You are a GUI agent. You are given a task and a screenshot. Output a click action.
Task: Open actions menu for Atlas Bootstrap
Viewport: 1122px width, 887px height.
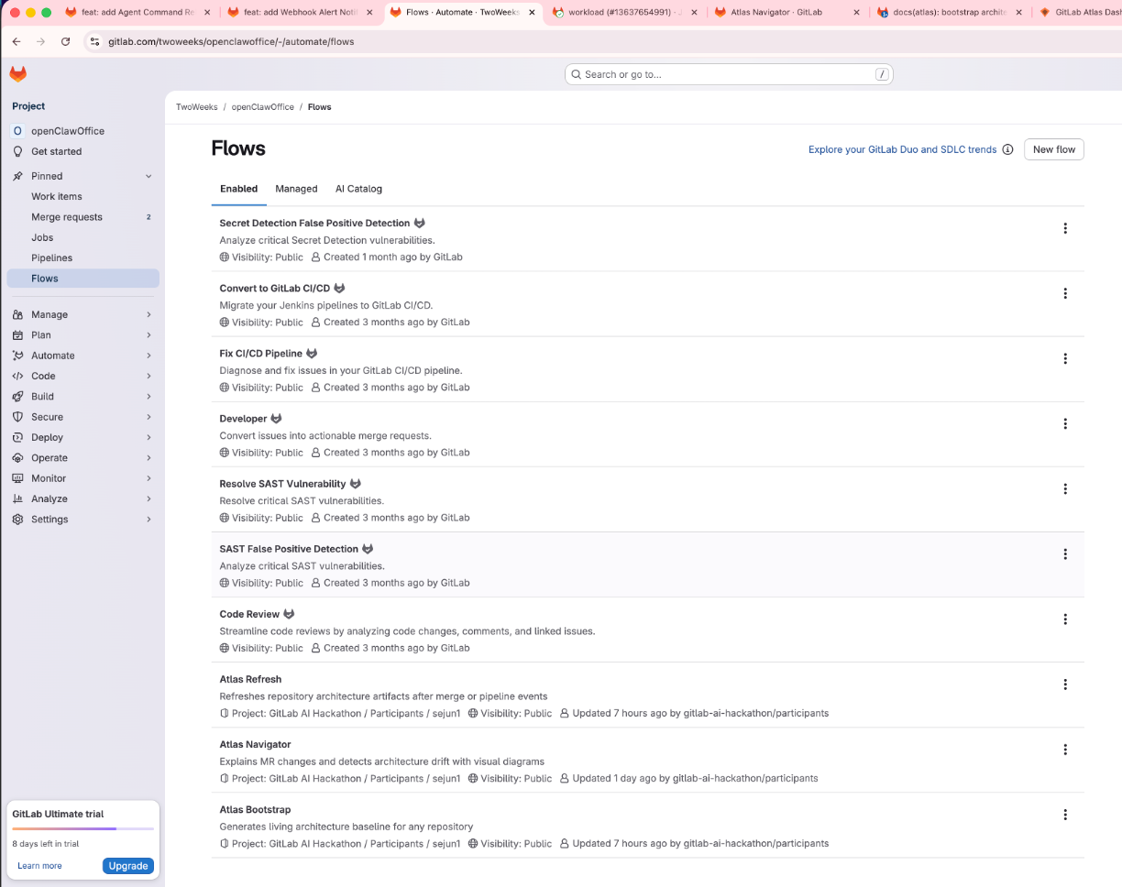(x=1065, y=814)
